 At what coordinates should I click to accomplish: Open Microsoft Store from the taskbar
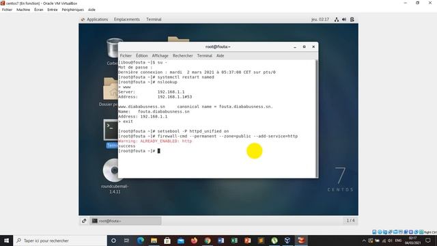[x=167, y=241]
